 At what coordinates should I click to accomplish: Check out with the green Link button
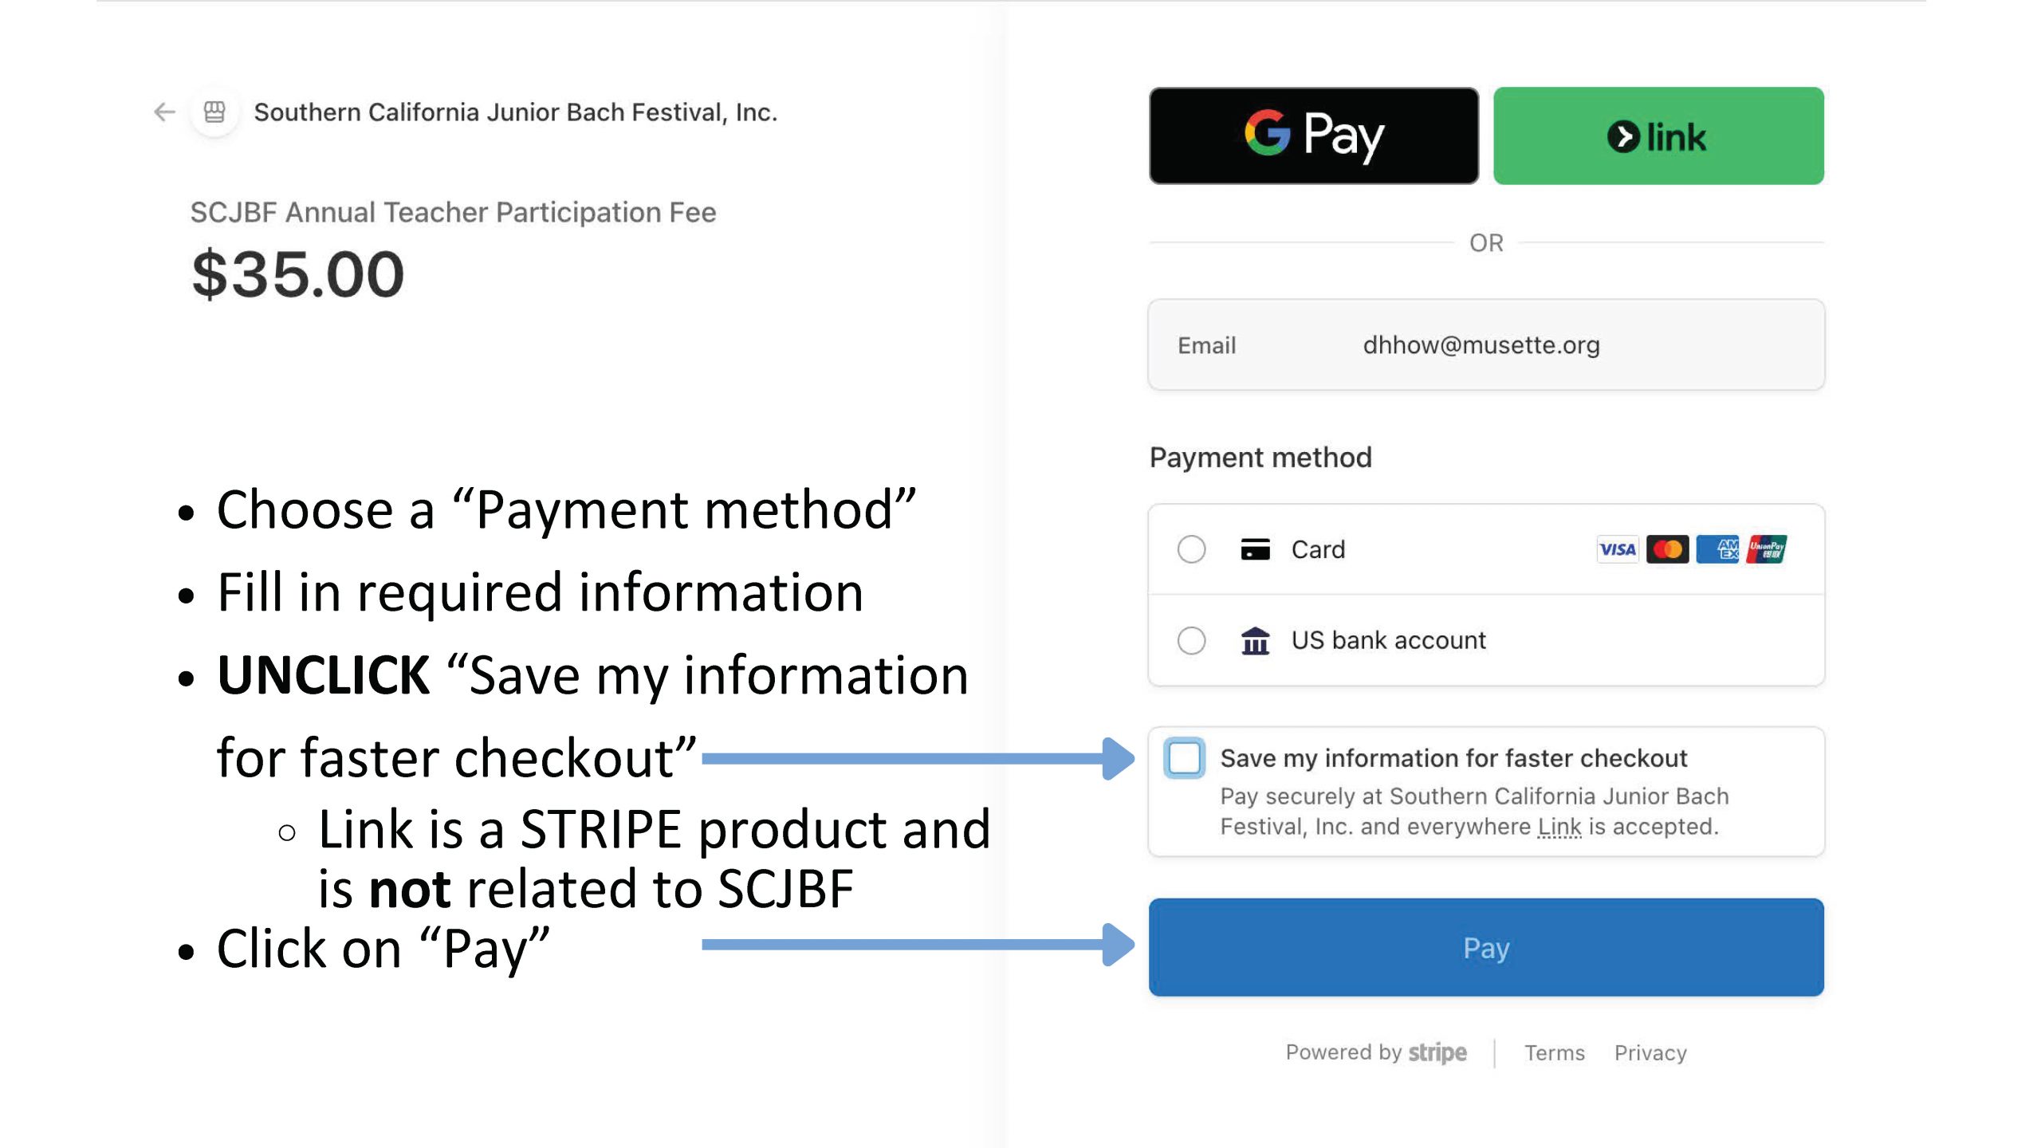click(x=1658, y=136)
